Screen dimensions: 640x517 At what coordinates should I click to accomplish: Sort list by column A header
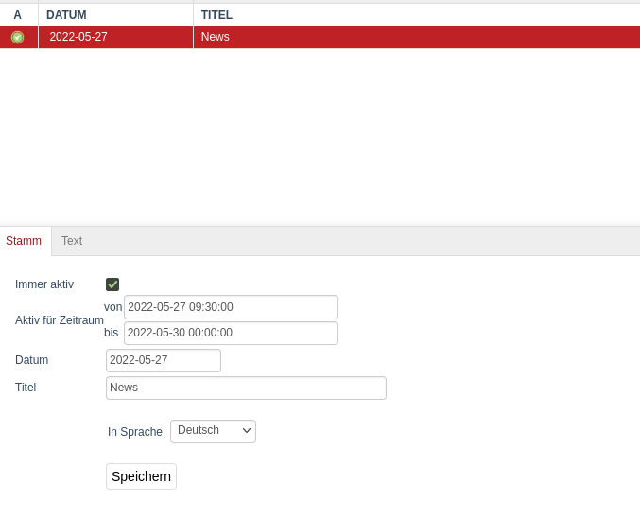pos(17,15)
